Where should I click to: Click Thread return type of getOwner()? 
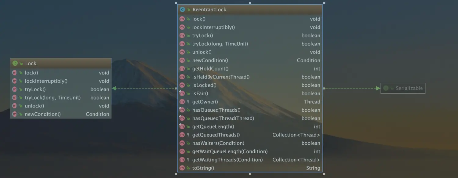[312, 102]
